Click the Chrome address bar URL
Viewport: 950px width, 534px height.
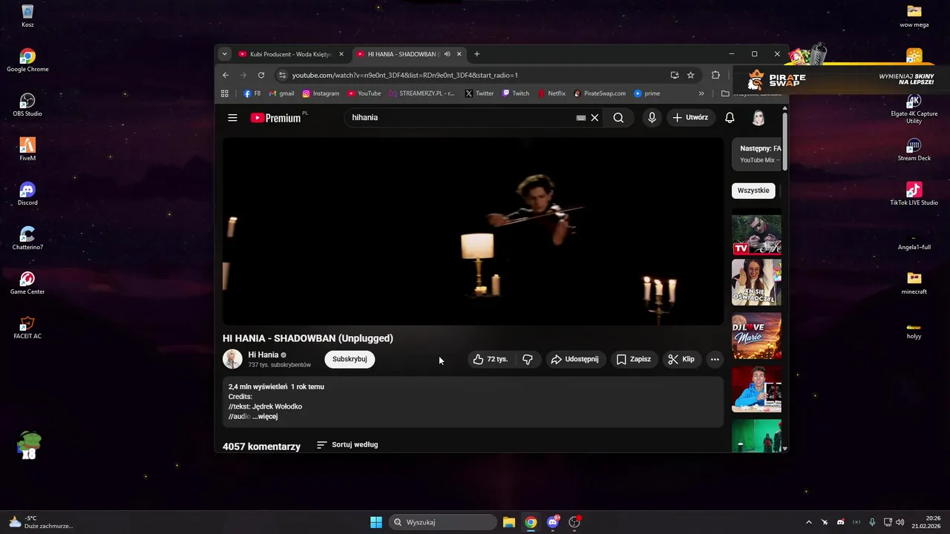coord(404,75)
